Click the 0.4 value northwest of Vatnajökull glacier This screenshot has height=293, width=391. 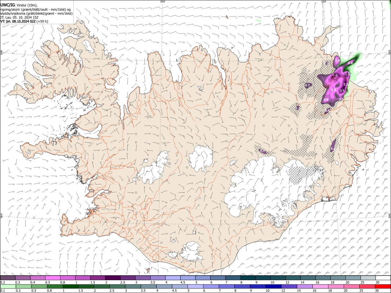(x=262, y=151)
